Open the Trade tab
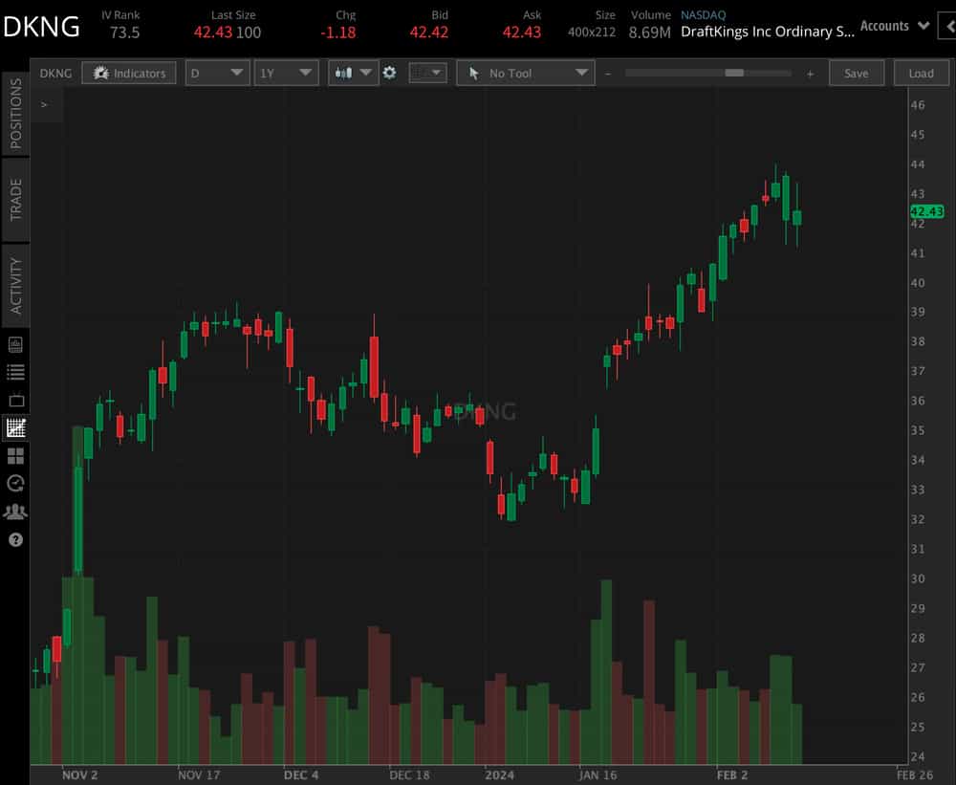956x785 pixels. (15, 200)
